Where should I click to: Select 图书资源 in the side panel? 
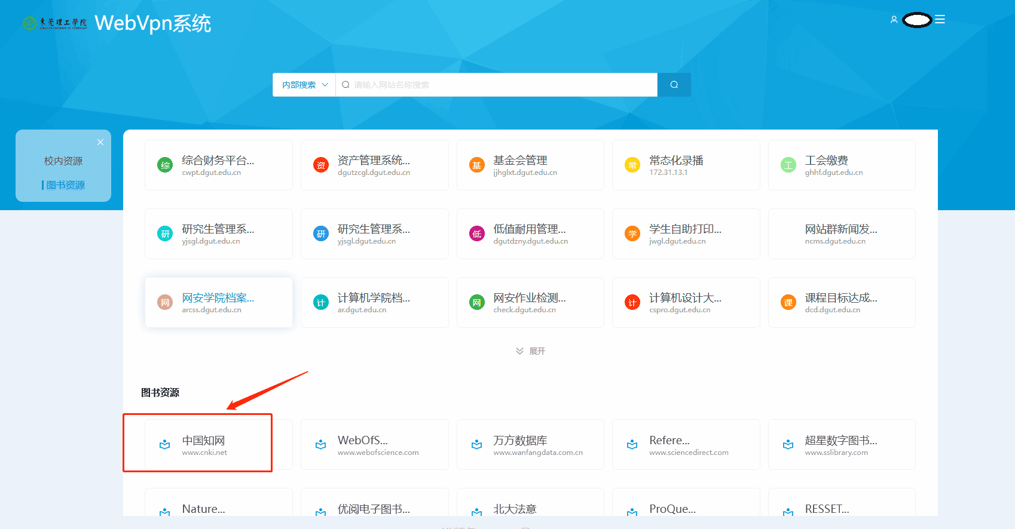tap(66, 185)
